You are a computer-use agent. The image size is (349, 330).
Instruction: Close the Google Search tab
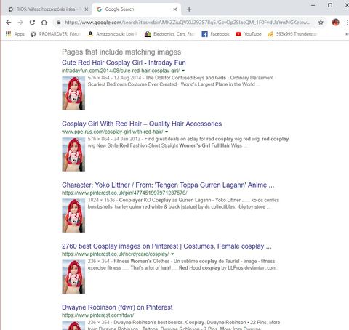point(175,9)
